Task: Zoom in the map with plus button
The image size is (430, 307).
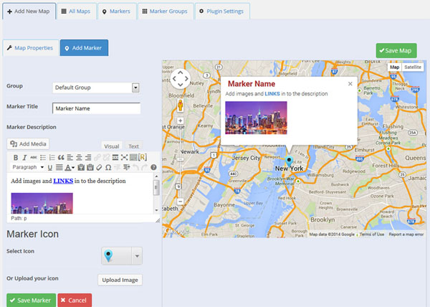Action: click(180, 121)
